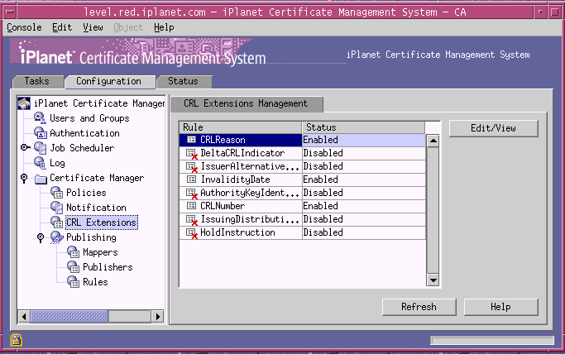Select the Policies tree item
Screen dimensions: 565x354
tap(86, 193)
